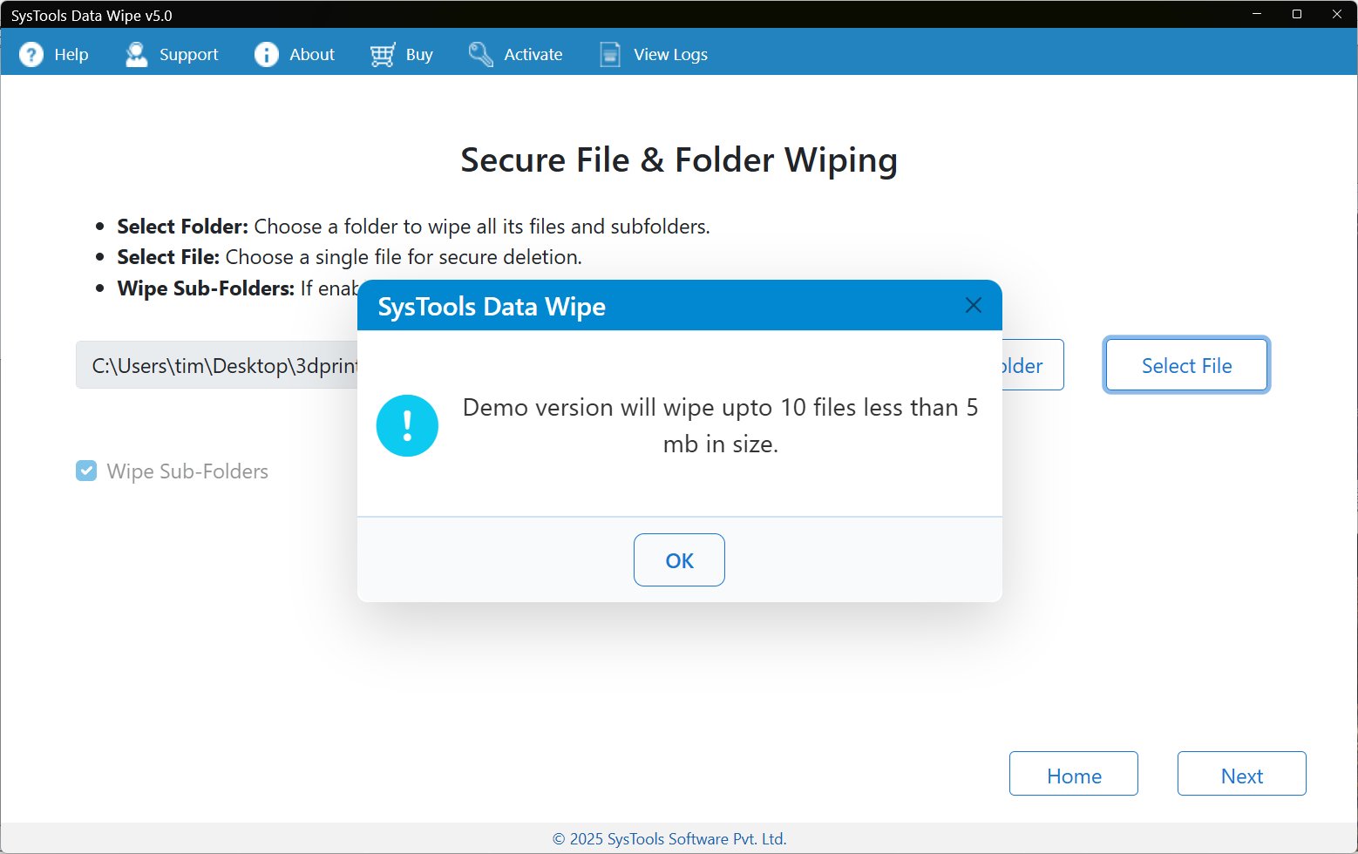Toggle the Wipe Sub-Folders checkbox
Screen dimensions: 1358x854
point(86,471)
